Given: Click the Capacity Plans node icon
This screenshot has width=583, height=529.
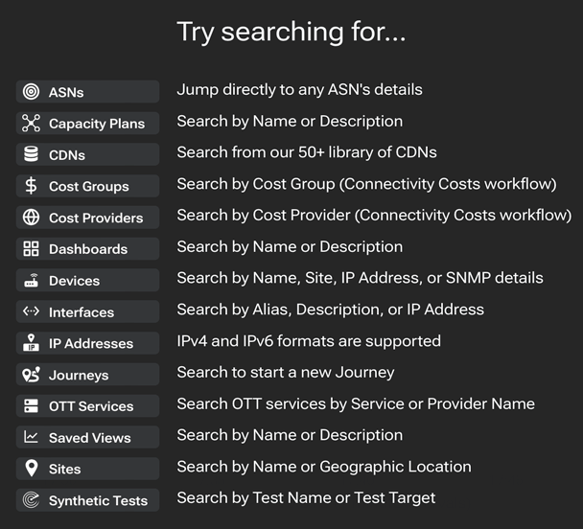Looking at the screenshot, I should click(x=31, y=124).
